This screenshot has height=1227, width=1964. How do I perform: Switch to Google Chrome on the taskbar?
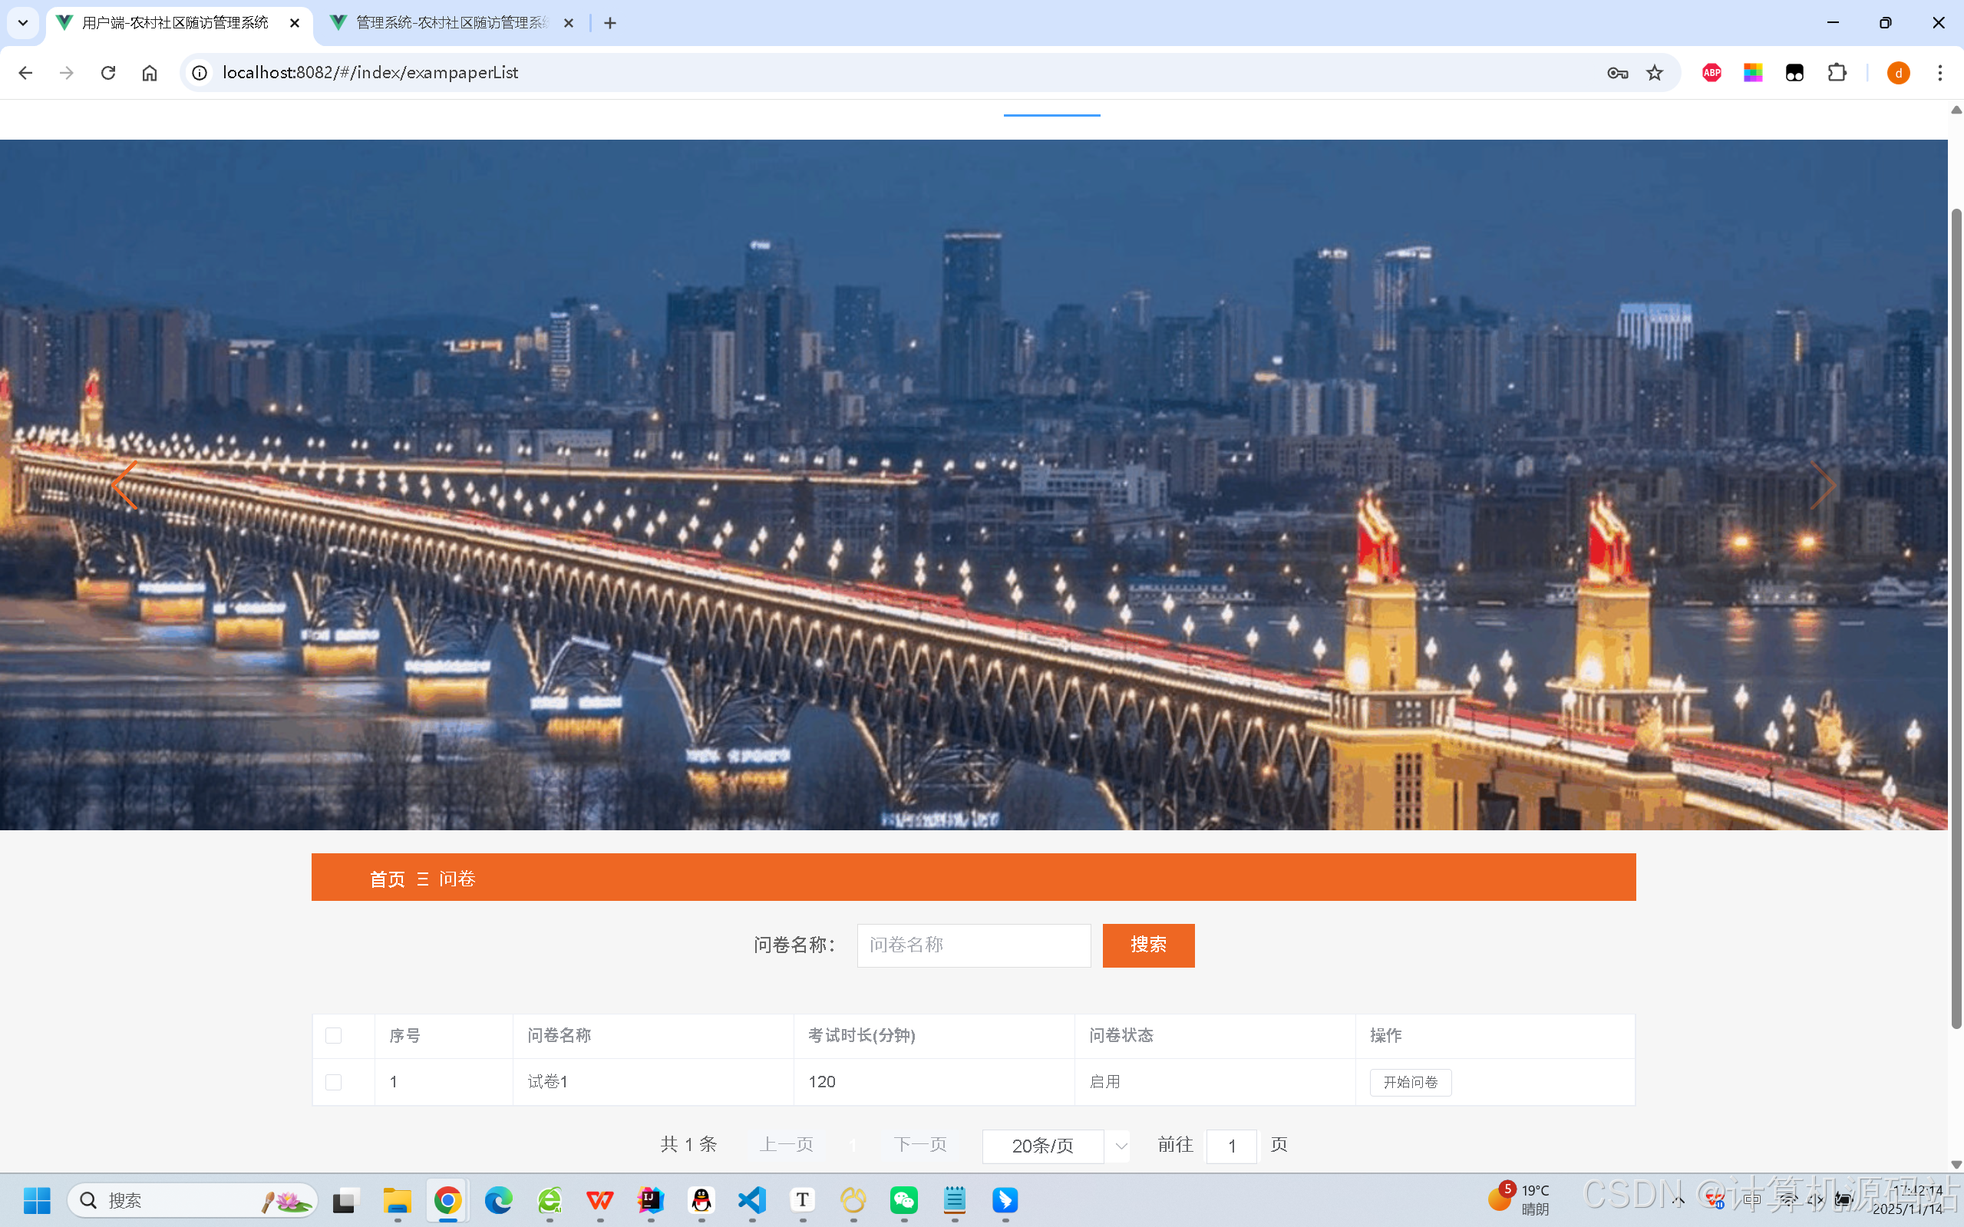(448, 1199)
